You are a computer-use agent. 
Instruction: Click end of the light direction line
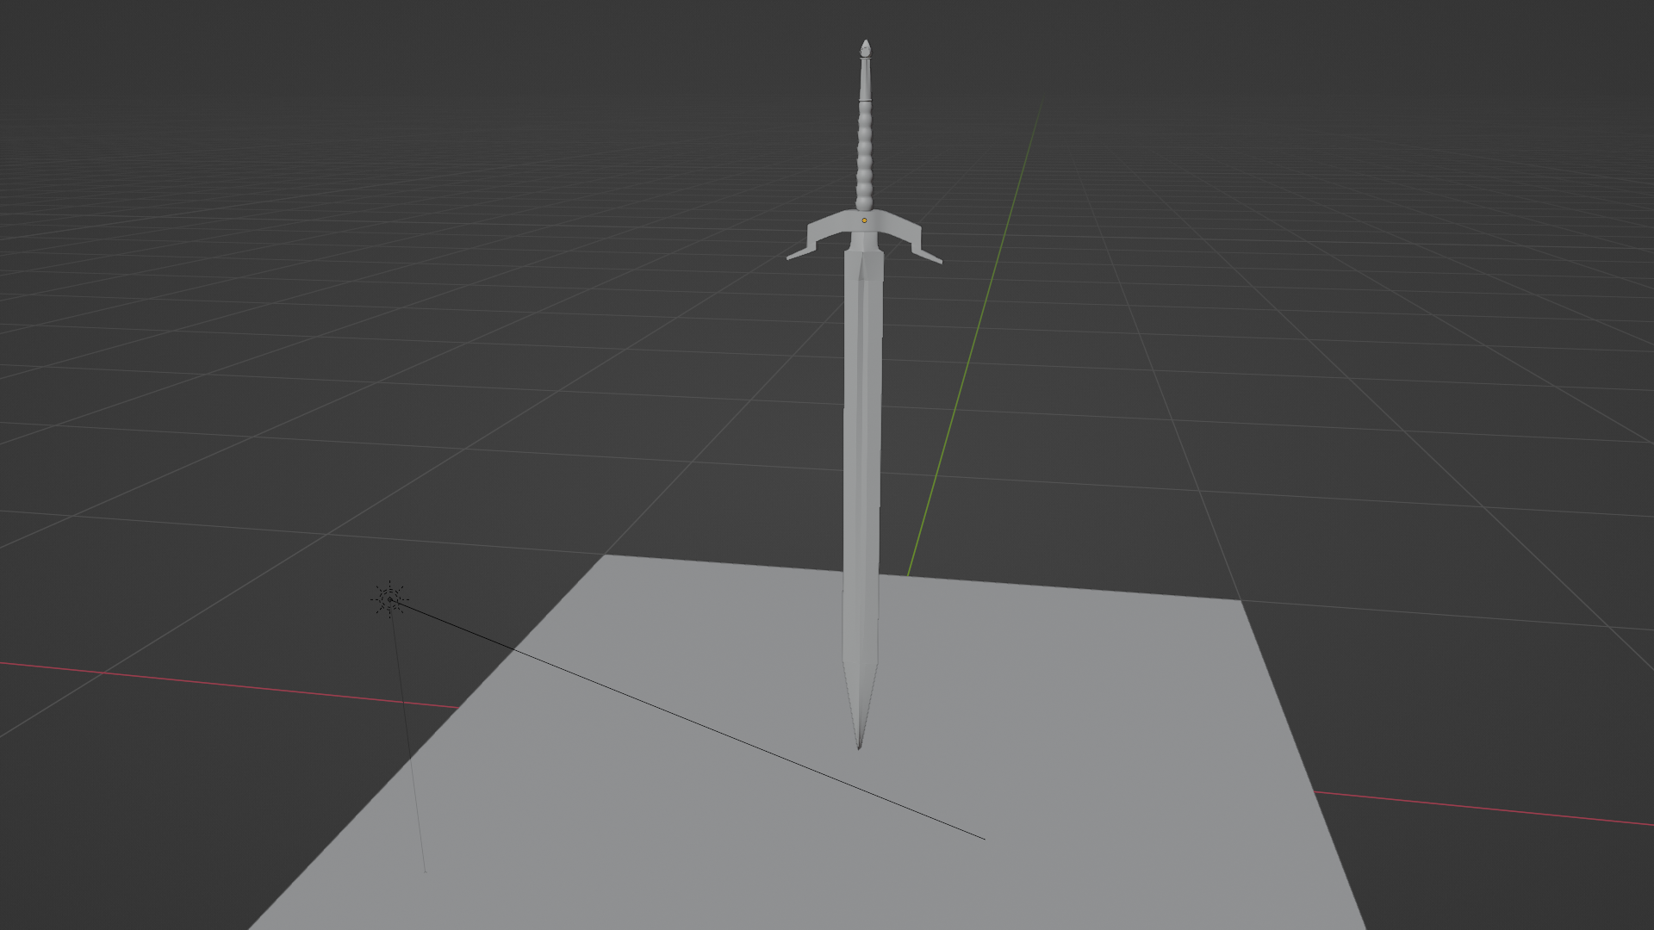point(984,838)
